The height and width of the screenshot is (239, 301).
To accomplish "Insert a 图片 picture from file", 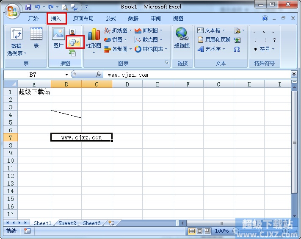I will tap(58, 38).
